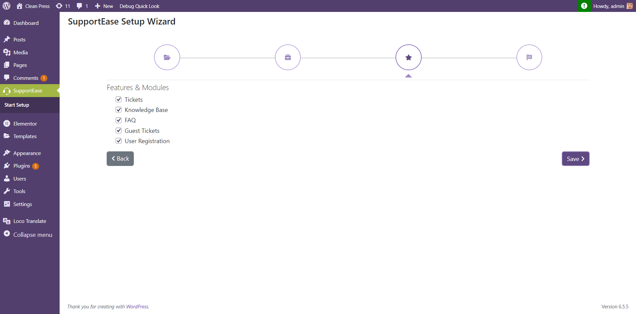Open Comments menu label

(26, 78)
